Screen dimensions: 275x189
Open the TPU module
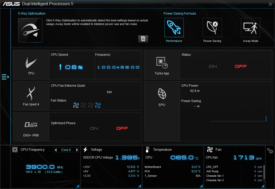(x=31, y=65)
